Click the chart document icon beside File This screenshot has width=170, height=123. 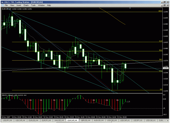[3, 5]
